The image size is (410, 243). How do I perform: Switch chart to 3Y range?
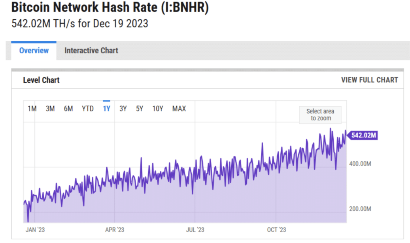pyautogui.click(x=123, y=109)
